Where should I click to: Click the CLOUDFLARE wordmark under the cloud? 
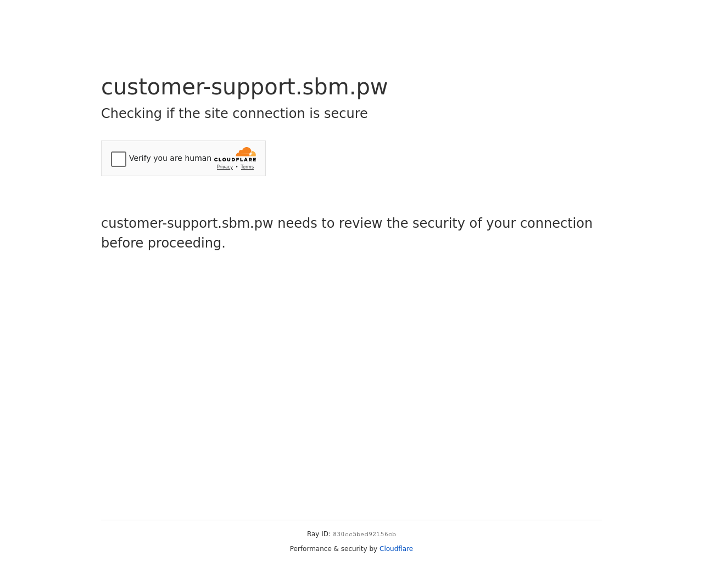235,160
